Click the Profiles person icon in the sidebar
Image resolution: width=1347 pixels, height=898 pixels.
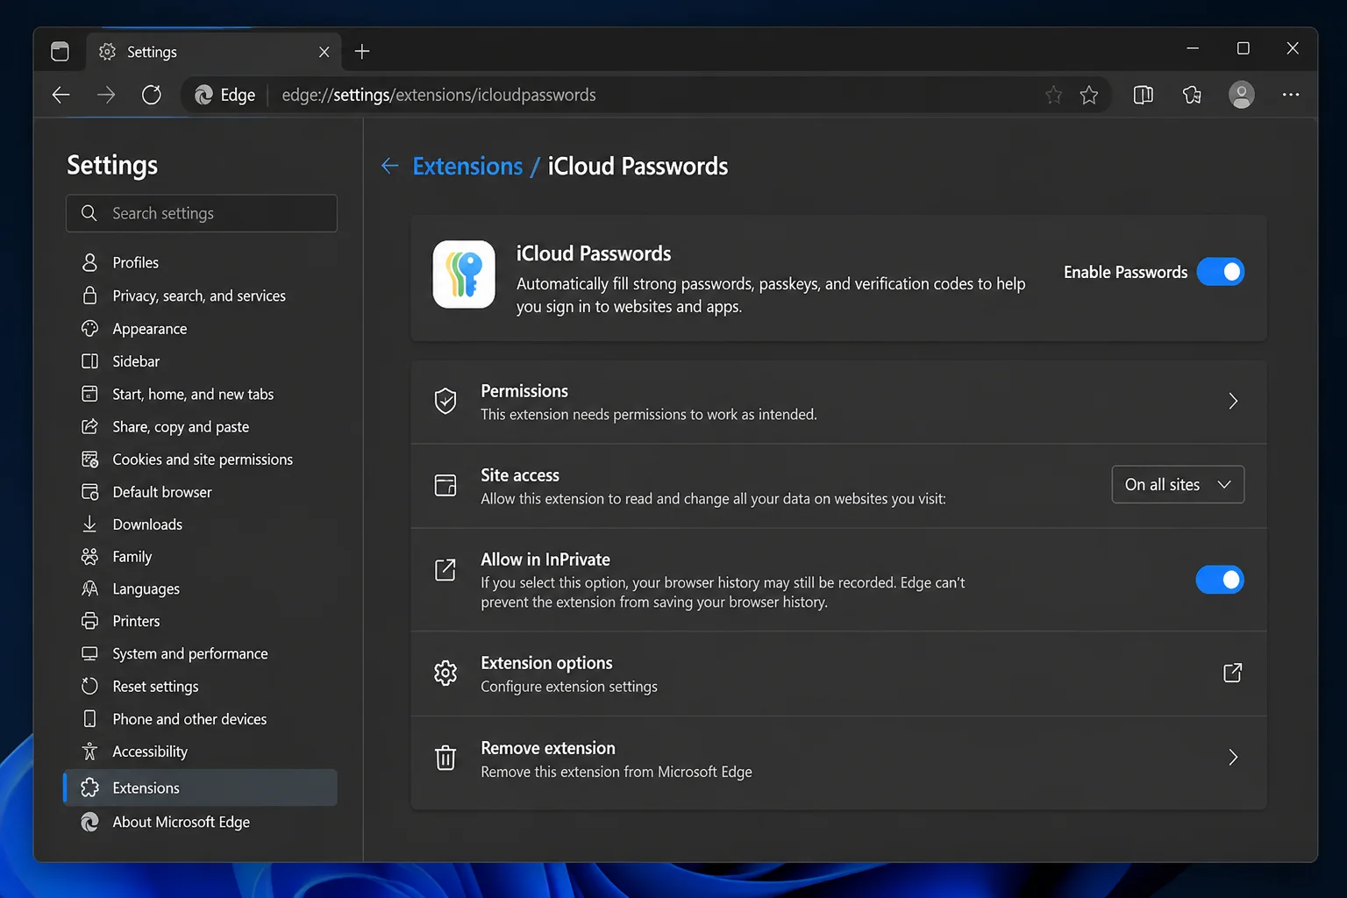click(89, 262)
